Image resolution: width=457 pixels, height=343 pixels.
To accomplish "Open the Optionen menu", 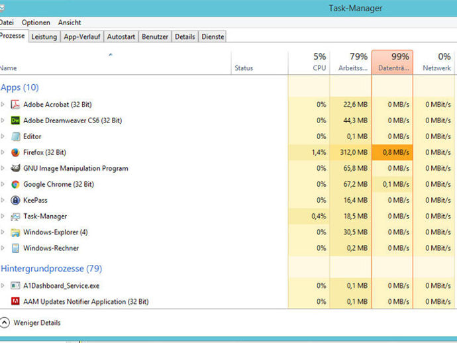I will click(36, 23).
